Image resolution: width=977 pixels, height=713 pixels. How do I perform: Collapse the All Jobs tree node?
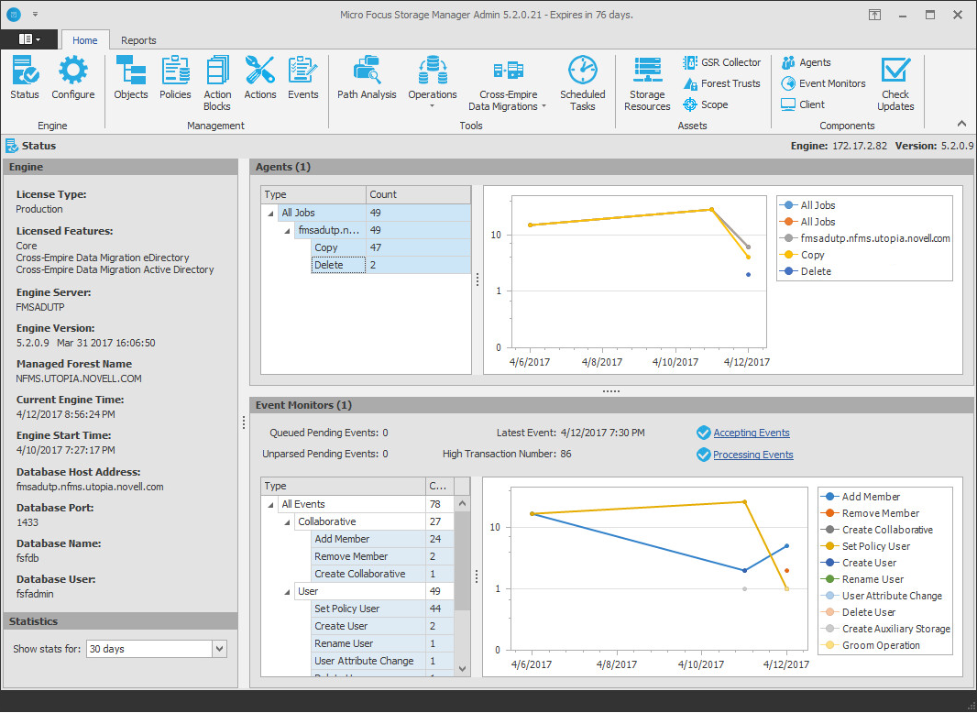point(270,214)
